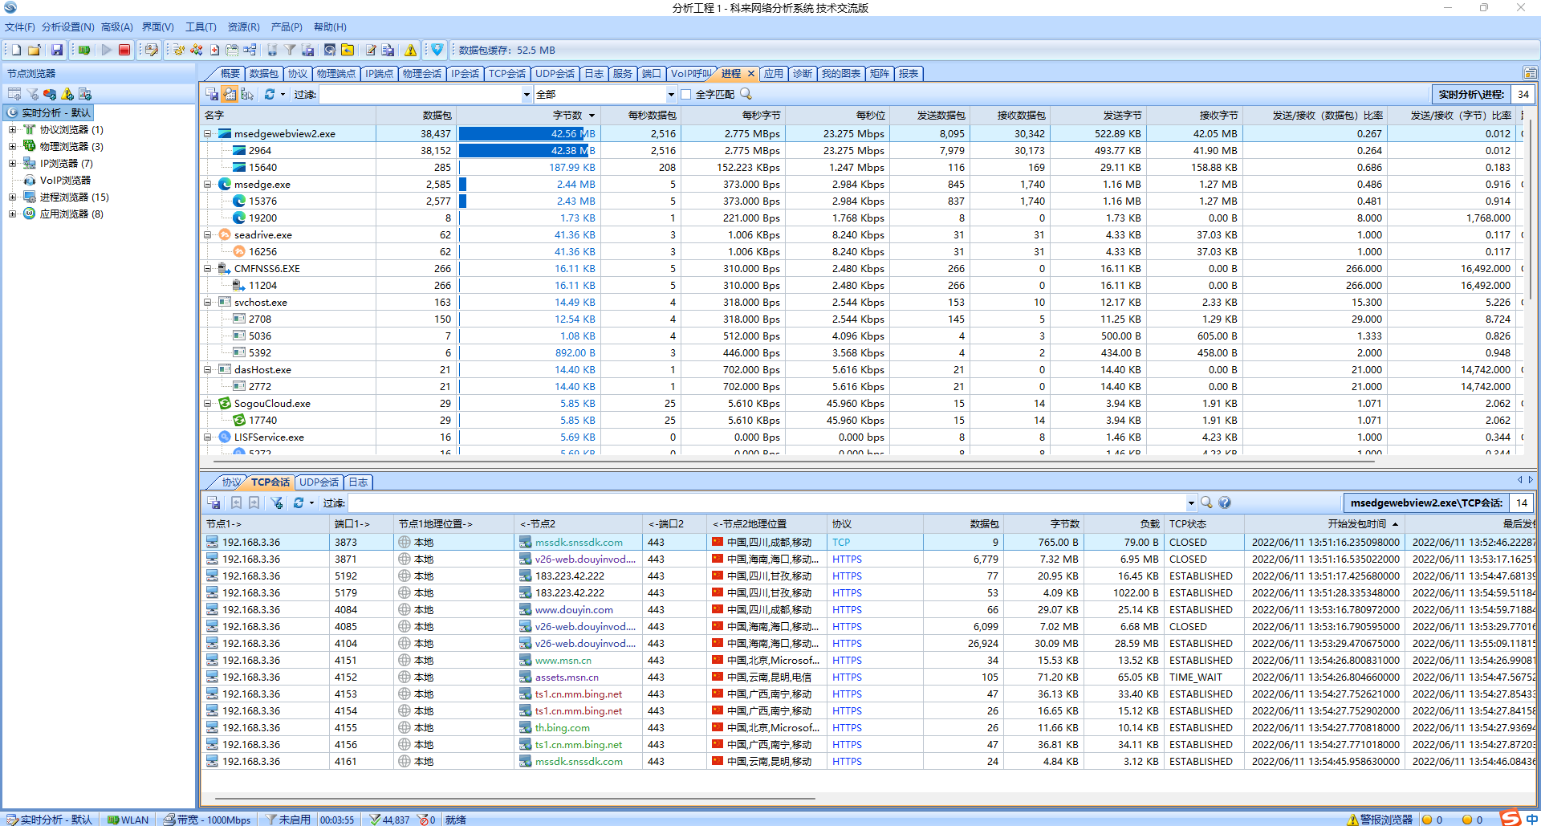Open the 全部 filter dropdown

[x=671, y=95]
